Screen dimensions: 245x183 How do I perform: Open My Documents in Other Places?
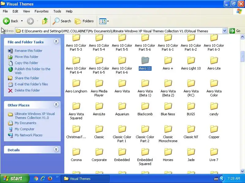pyautogui.click(x=25, y=123)
